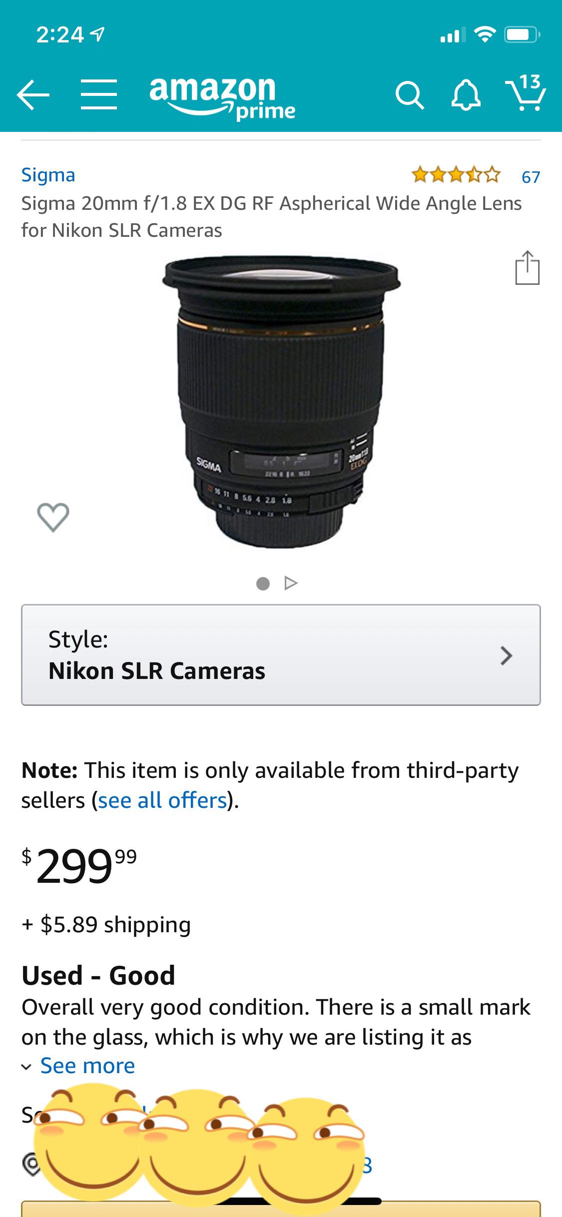Play product video via triangle indicator
Screen dimensions: 562x1217
(291, 583)
